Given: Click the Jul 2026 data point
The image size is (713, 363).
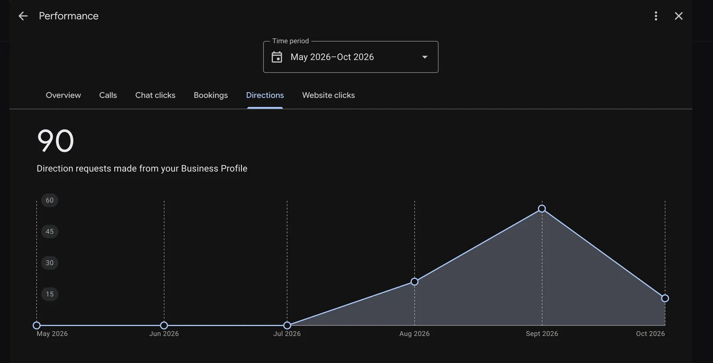Looking at the screenshot, I should coord(287,326).
